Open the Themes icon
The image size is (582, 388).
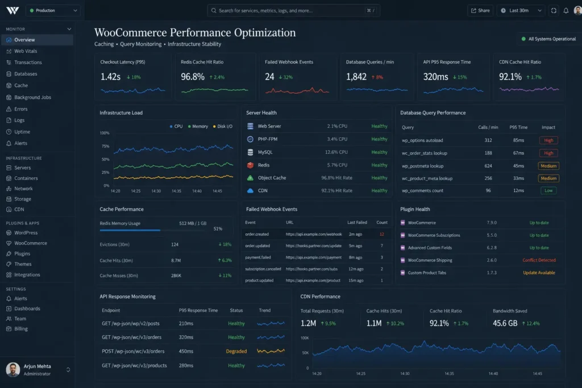9,264
